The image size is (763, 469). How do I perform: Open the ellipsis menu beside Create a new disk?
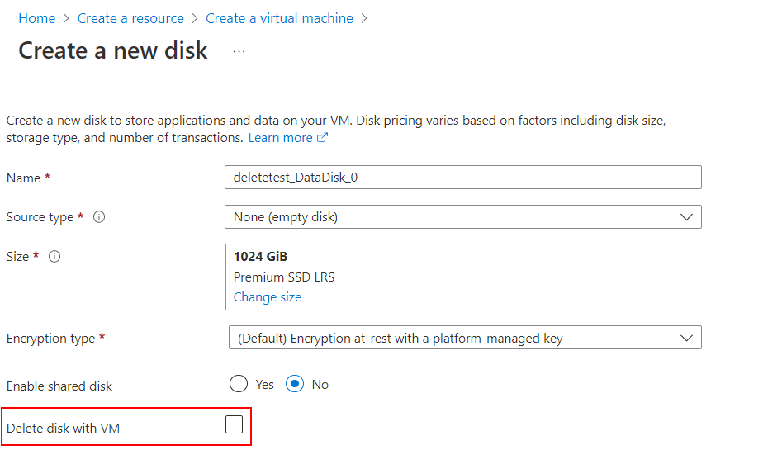239,51
